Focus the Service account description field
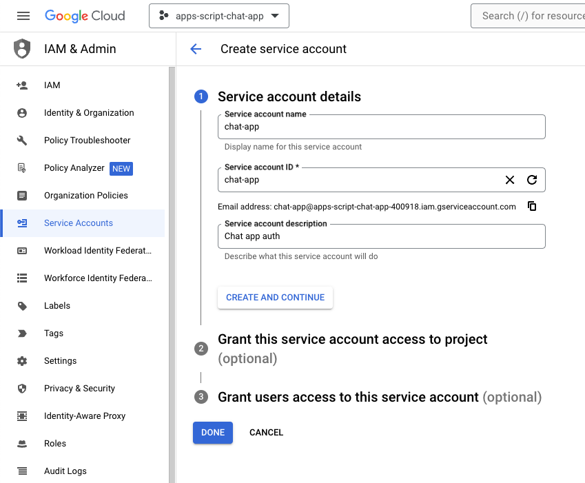 tap(381, 236)
